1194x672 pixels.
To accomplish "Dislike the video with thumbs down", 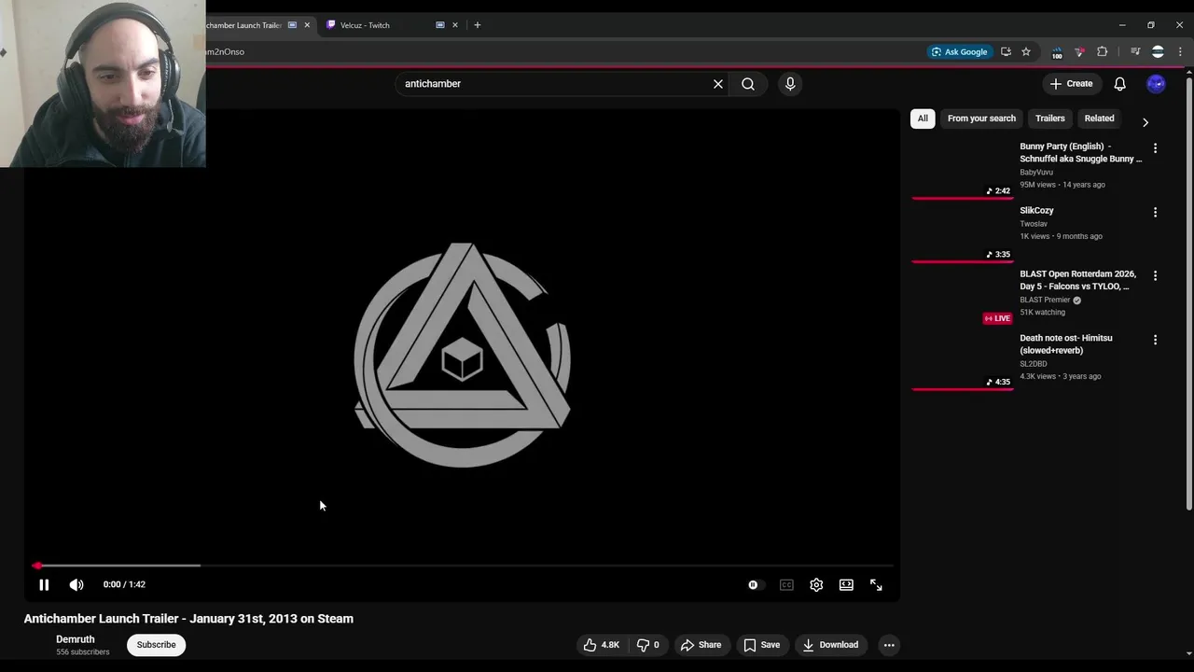I will (648, 645).
